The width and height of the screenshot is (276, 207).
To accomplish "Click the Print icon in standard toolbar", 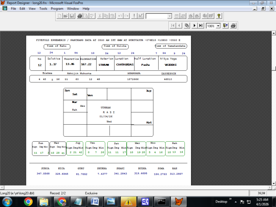I will click(x=79, y=16).
